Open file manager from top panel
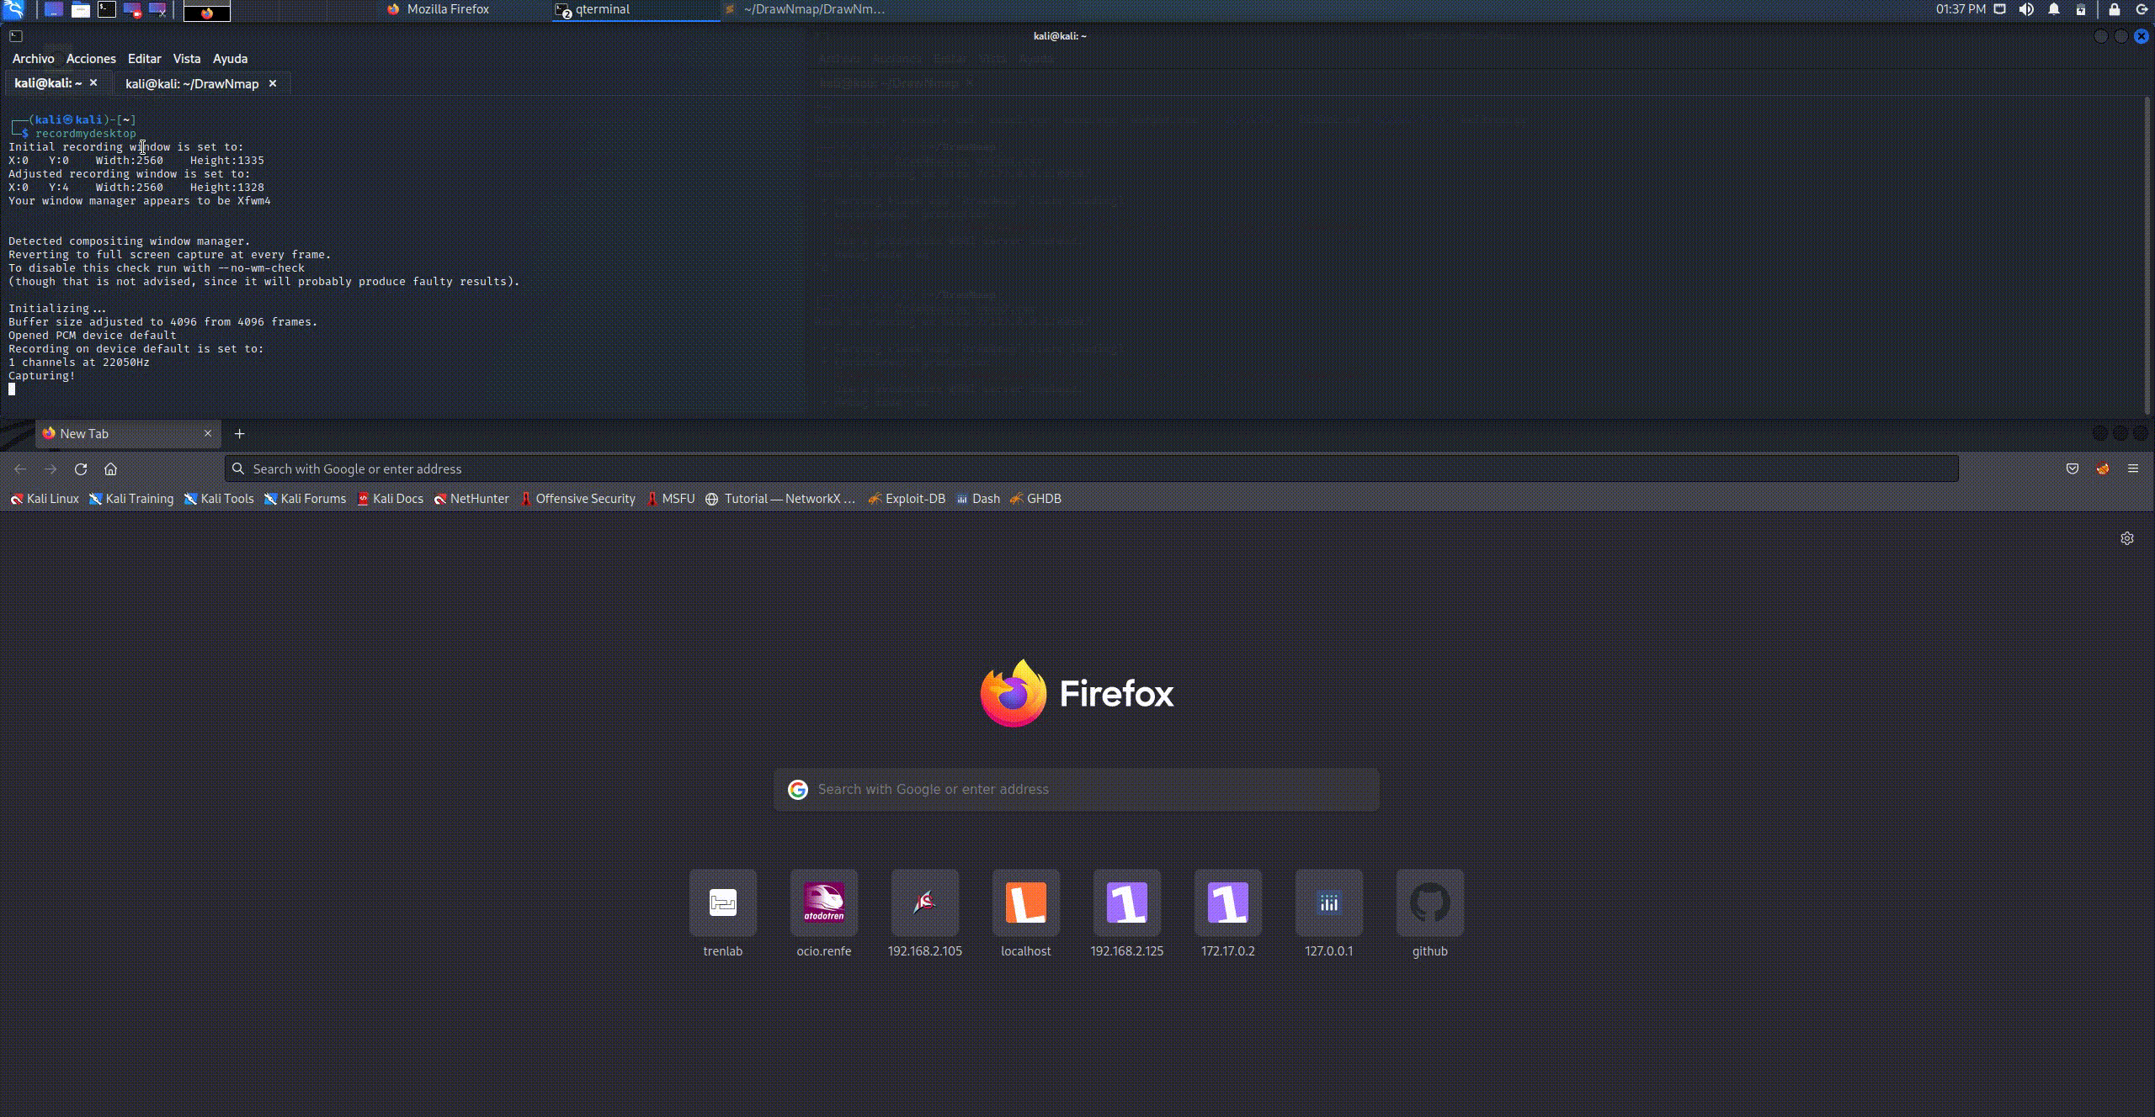 [x=81, y=9]
